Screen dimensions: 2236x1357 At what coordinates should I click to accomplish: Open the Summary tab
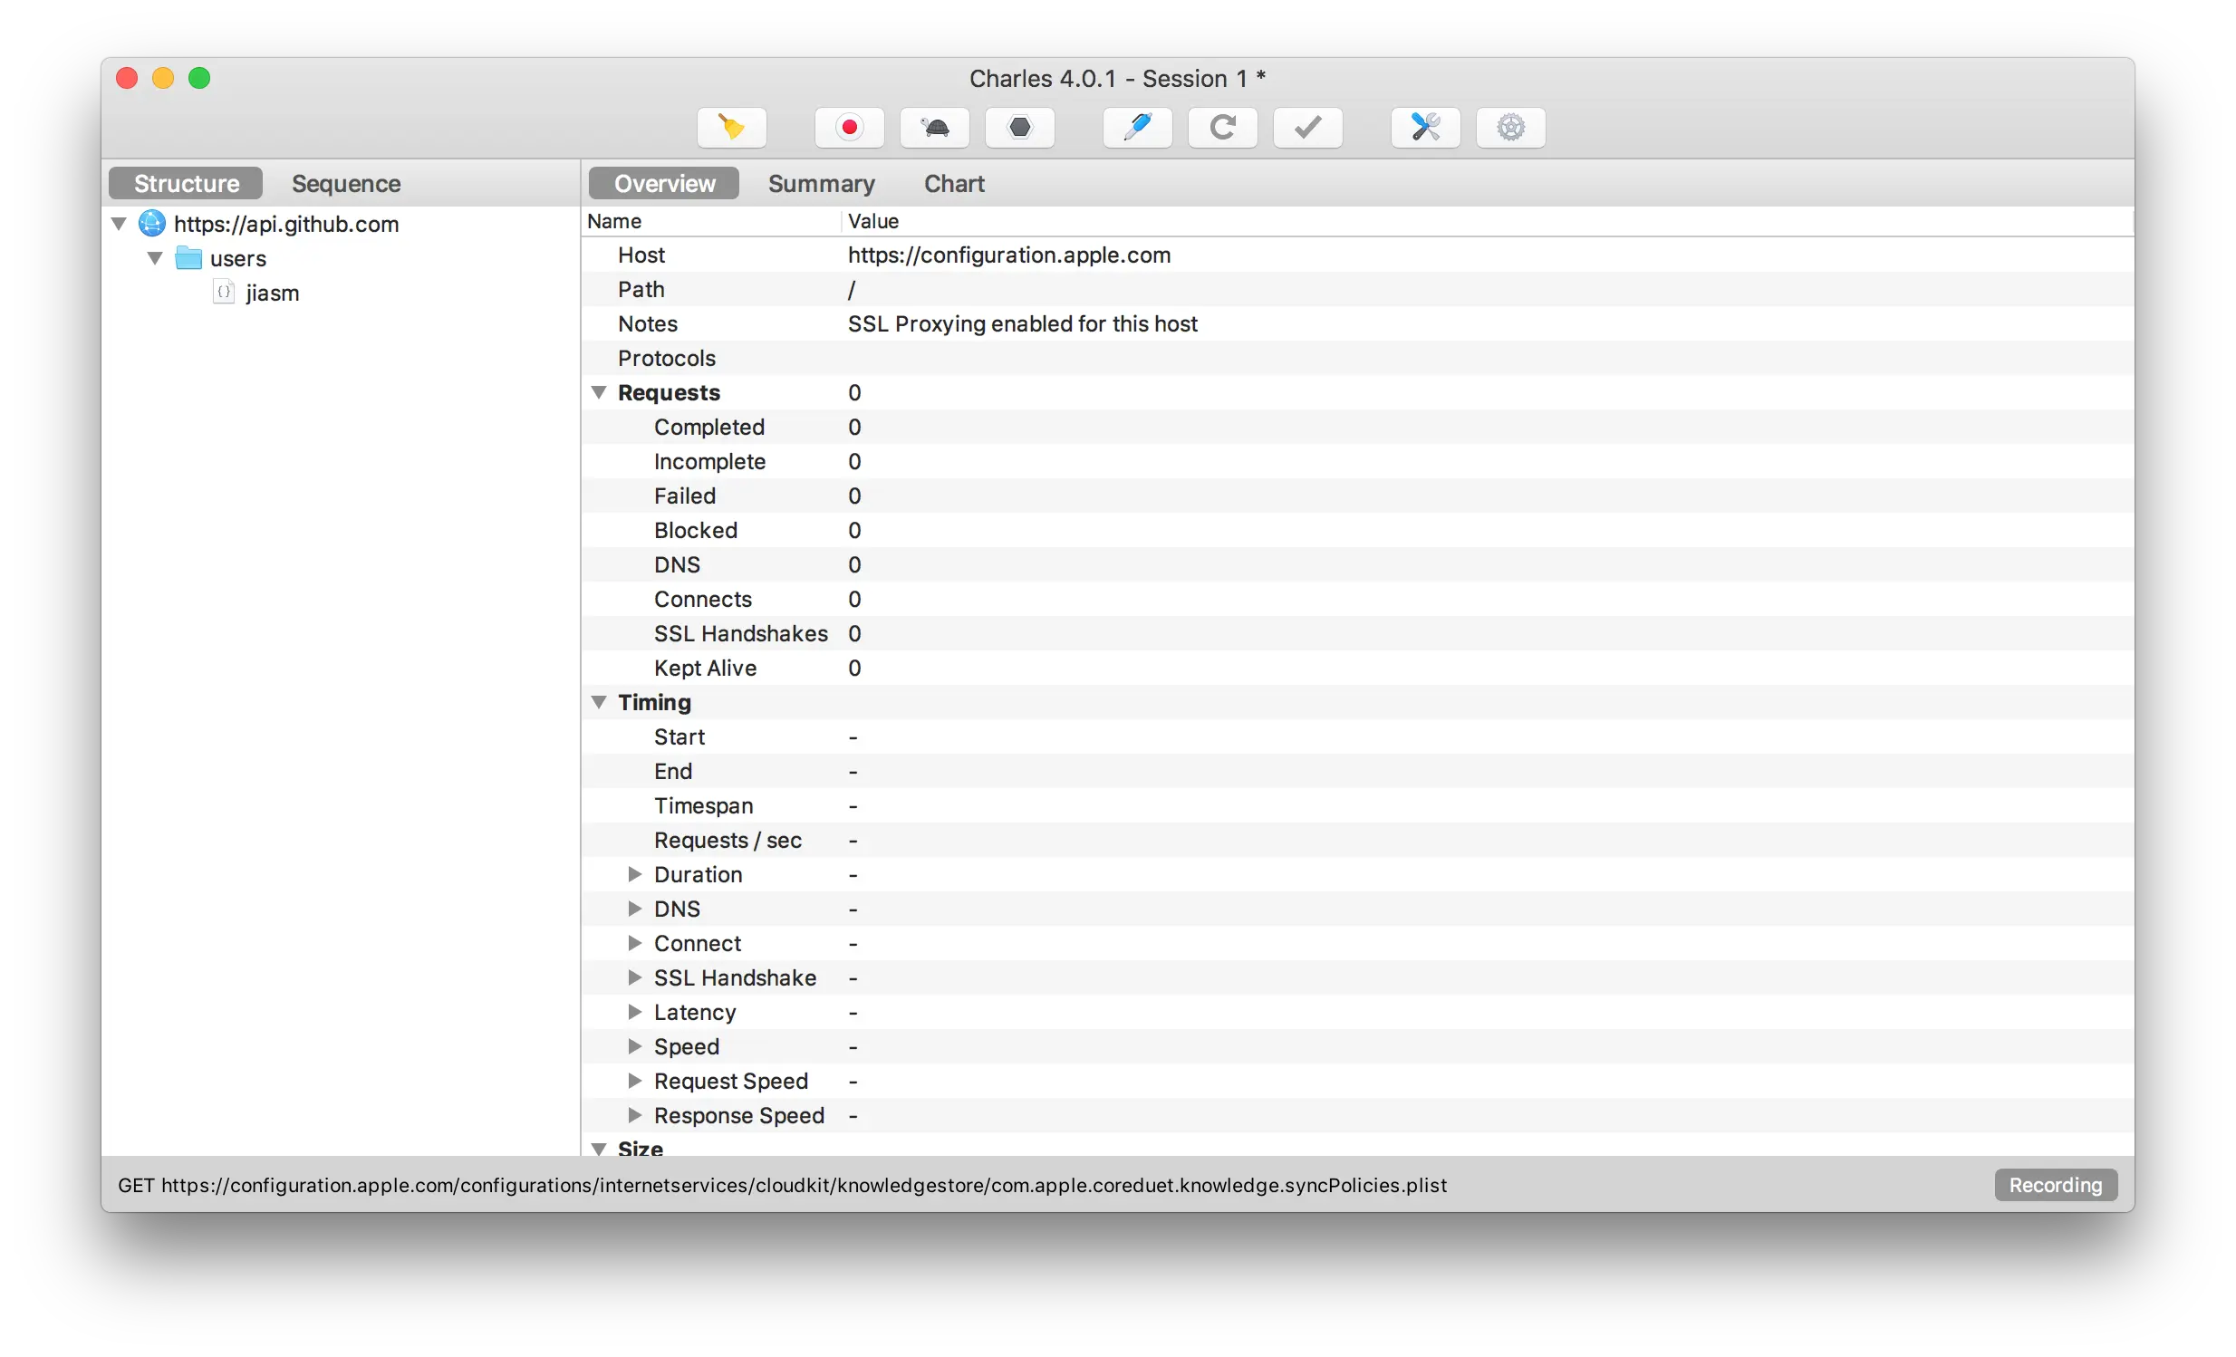click(x=821, y=183)
